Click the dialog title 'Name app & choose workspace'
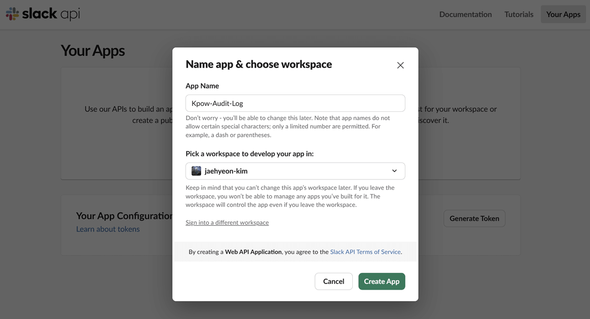 pyautogui.click(x=259, y=64)
